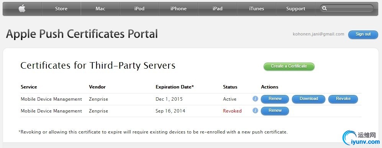The width and height of the screenshot is (382, 148).
Task: Renew the revoked Sep 16, 2014 certificate
Action: pyautogui.click(x=275, y=111)
